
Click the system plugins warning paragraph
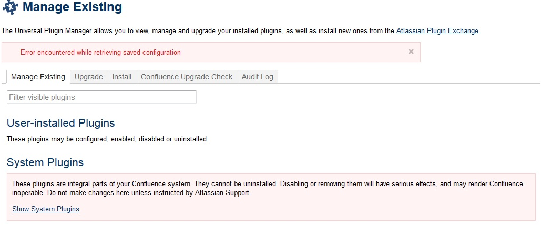click(268, 188)
